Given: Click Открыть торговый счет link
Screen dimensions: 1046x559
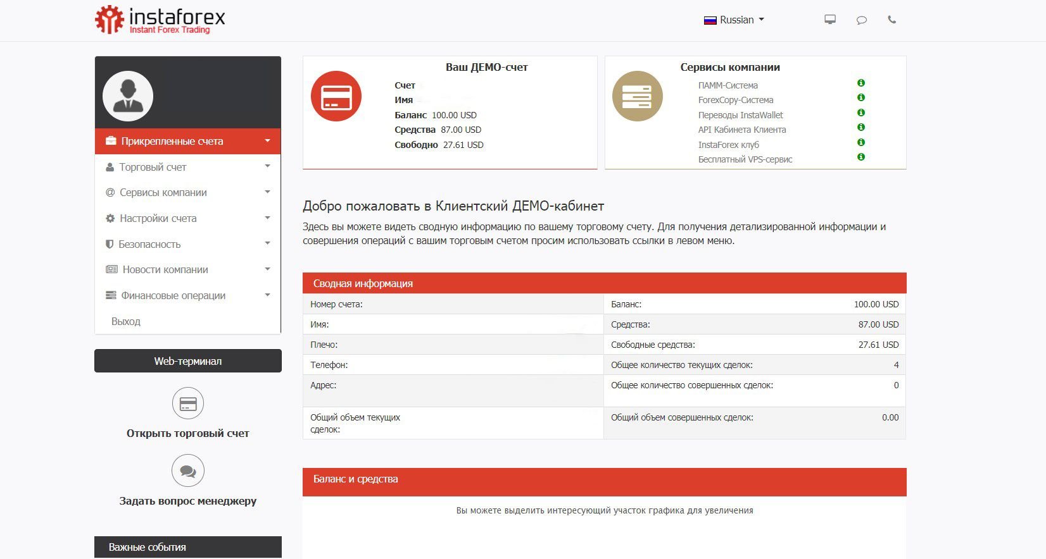Looking at the screenshot, I should pyautogui.click(x=188, y=433).
